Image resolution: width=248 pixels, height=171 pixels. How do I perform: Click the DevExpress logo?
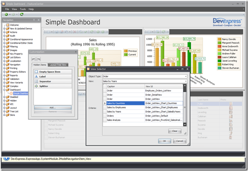click(x=227, y=22)
